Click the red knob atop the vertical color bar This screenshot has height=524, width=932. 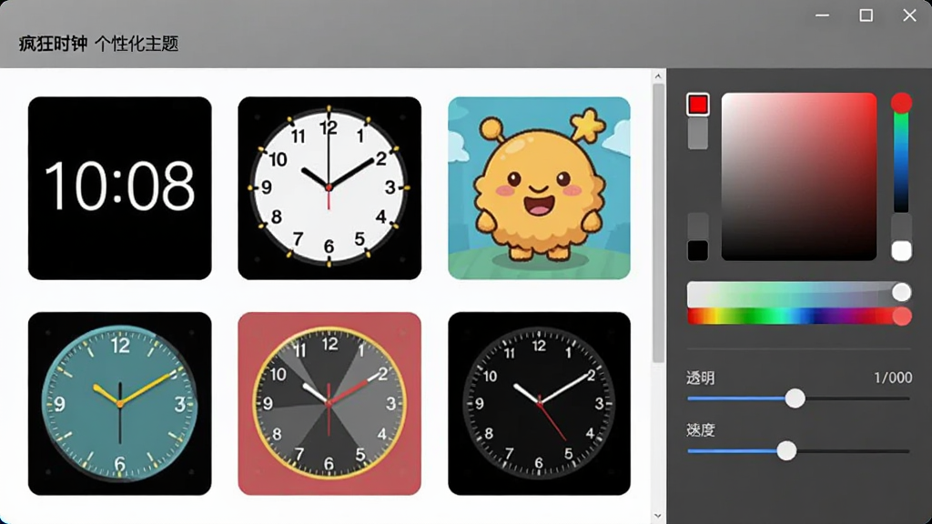[x=901, y=103]
